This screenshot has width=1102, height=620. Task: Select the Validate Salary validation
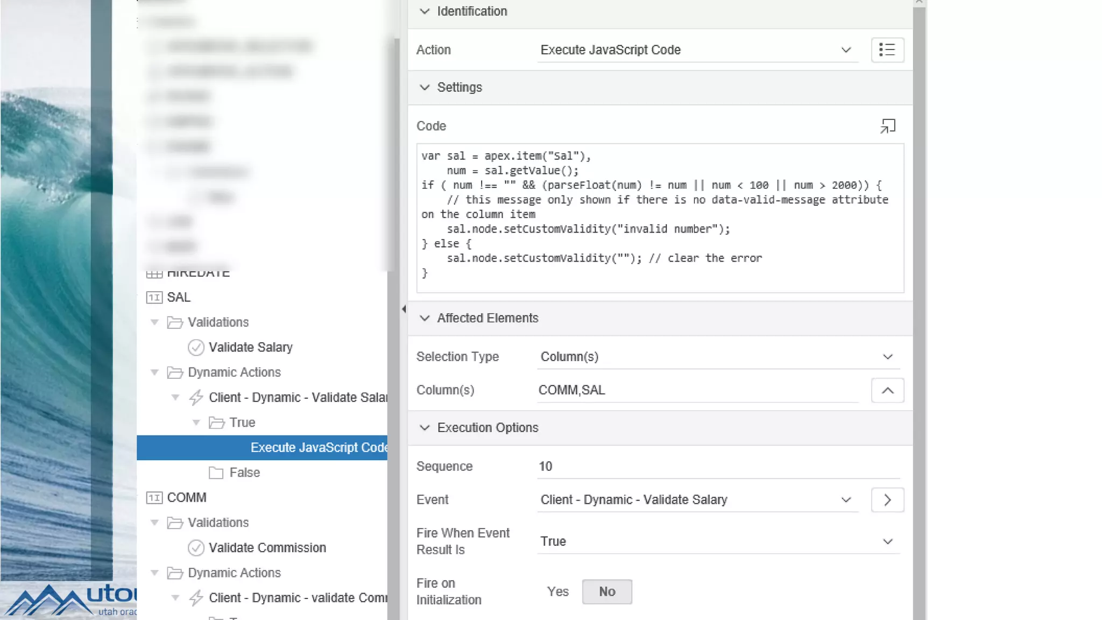pyautogui.click(x=251, y=348)
